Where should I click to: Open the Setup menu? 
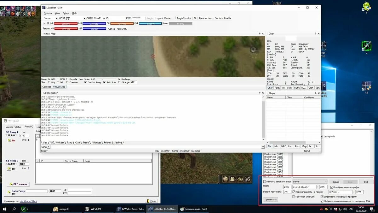pyautogui.click(x=66, y=13)
